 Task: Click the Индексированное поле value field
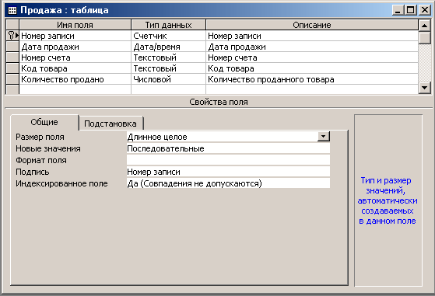228,183
